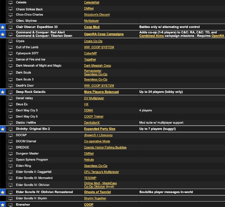Click the Remastester link for Dark Souls
Image resolution: width=225 pixels, height=207 pixels.
point(93,71)
